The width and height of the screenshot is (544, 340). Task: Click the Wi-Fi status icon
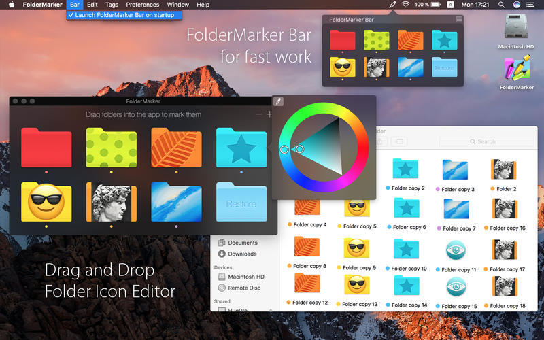pyautogui.click(x=405, y=5)
